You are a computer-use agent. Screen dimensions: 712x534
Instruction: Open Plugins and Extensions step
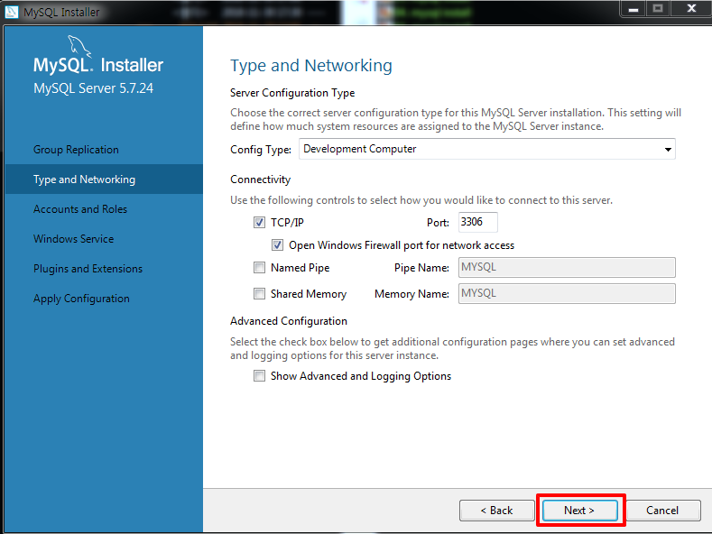[104, 269]
